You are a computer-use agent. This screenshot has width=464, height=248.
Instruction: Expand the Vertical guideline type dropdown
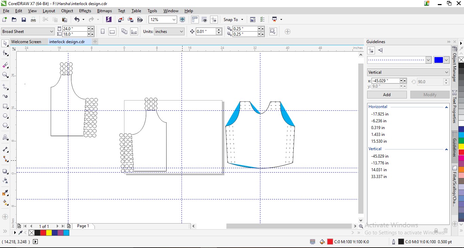(446, 72)
